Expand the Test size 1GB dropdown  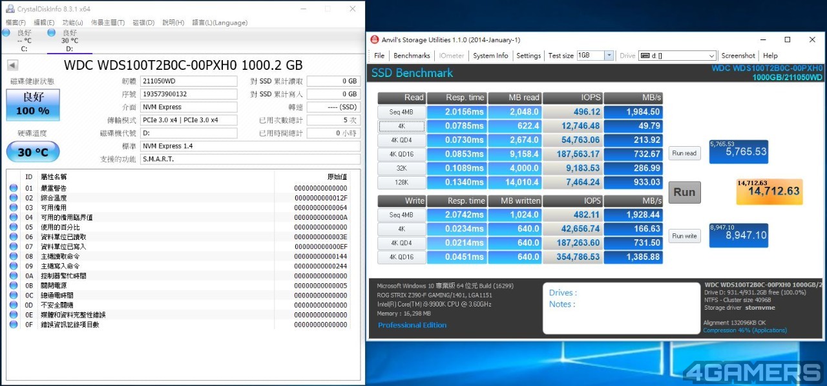[x=609, y=56]
